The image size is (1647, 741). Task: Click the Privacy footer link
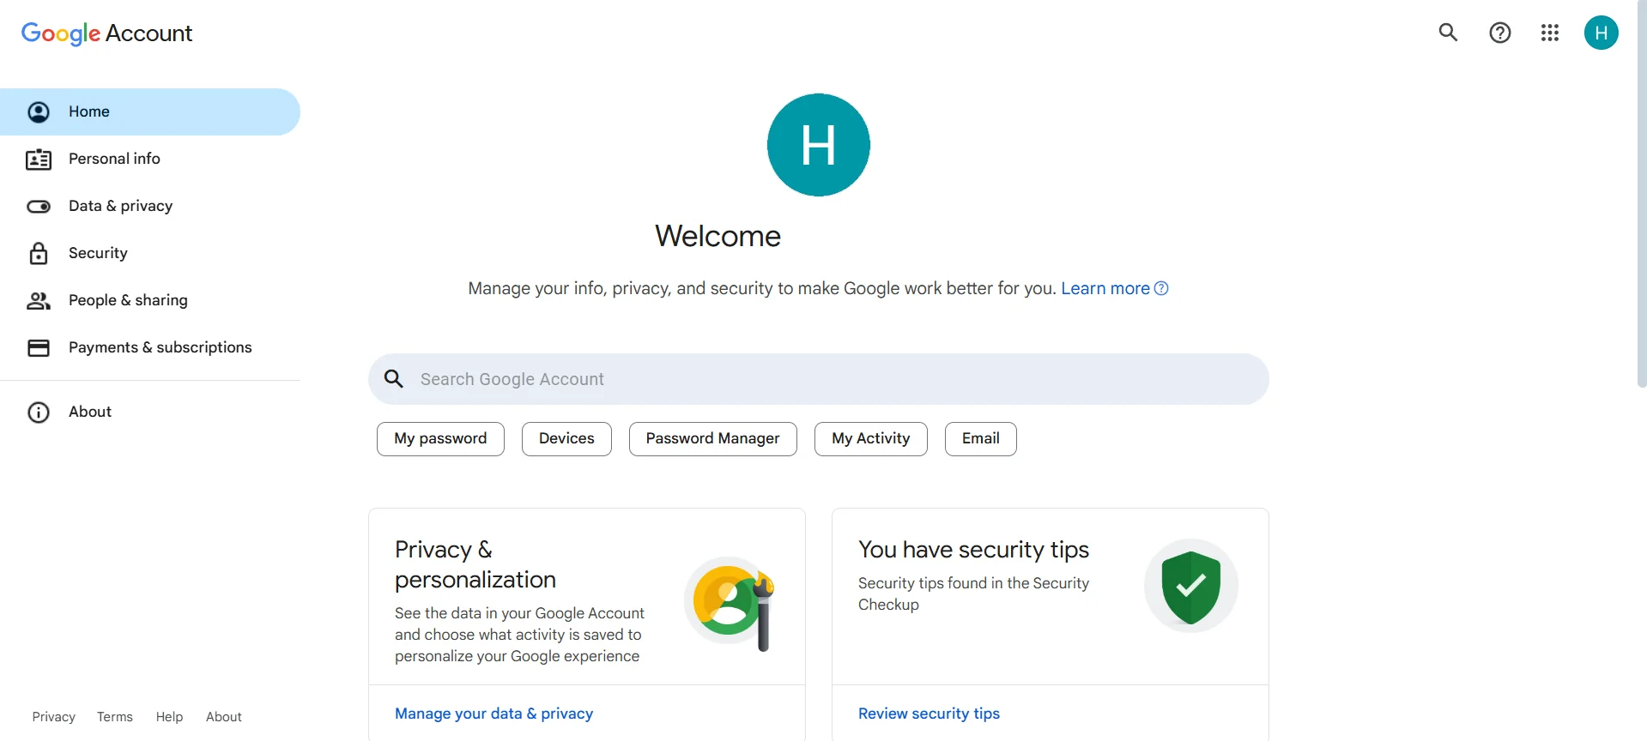[x=54, y=717]
